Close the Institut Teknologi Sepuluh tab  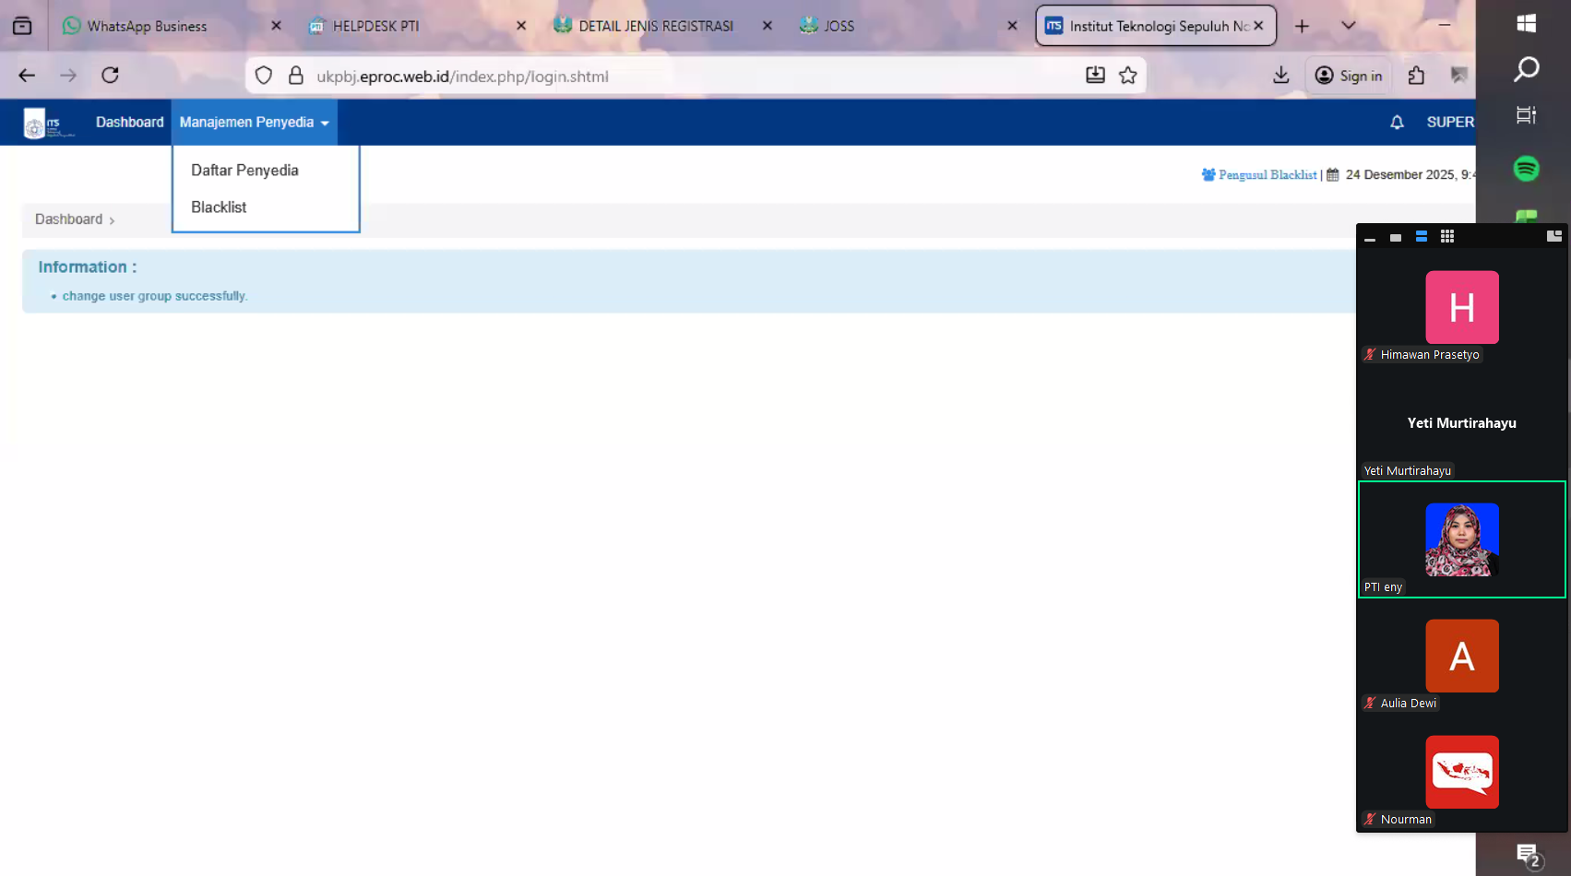click(1258, 26)
